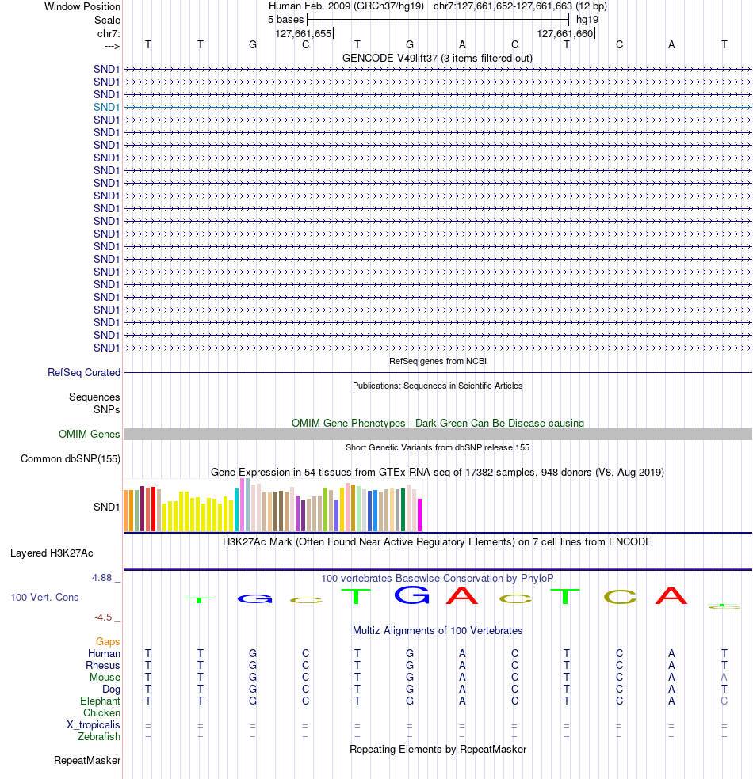Click the Mouse alignment row label
Image resolution: width=753 pixels, height=779 pixels.
pyautogui.click(x=105, y=677)
